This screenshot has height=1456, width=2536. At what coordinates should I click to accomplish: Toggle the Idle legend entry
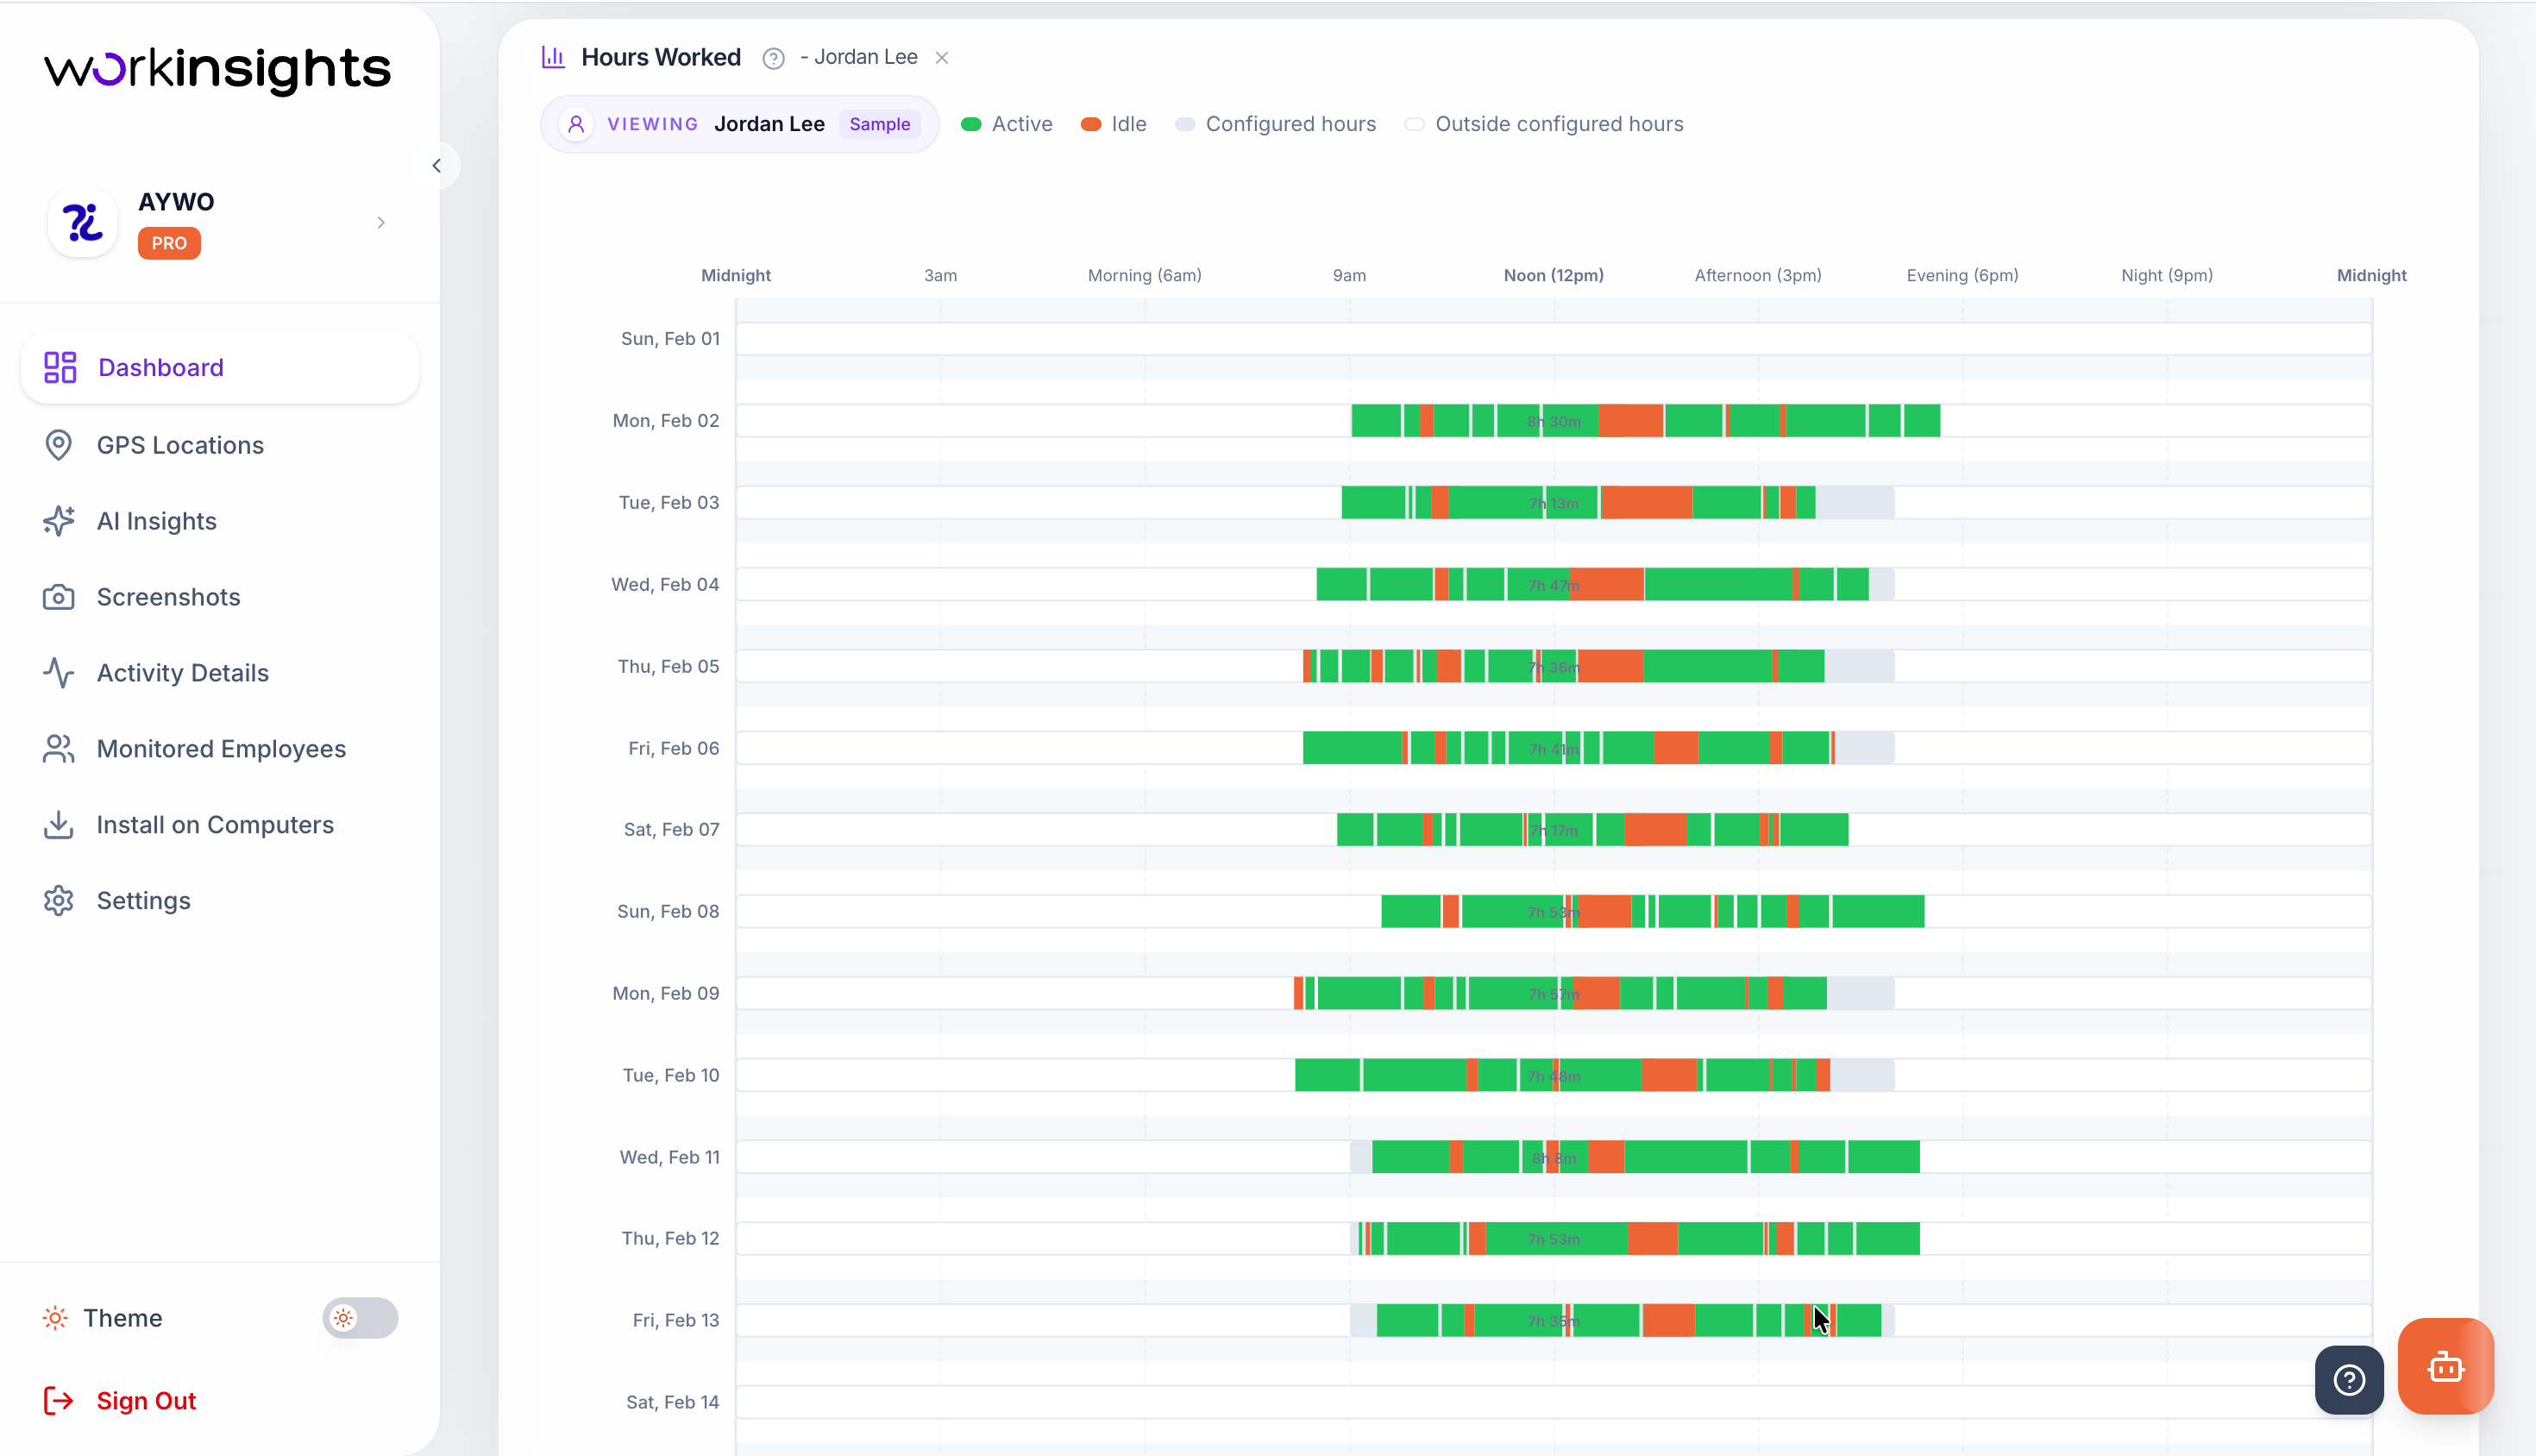click(1113, 124)
